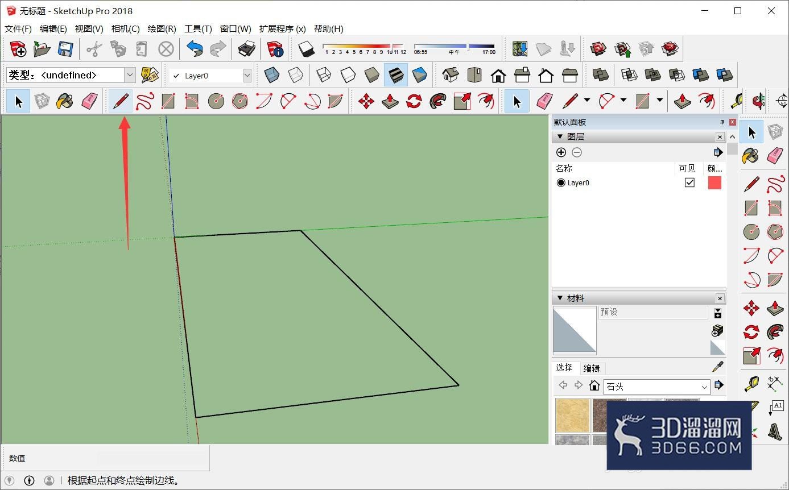Select the Outer Shell solid tool
Image resolution: width=789 pixels, height=490 pixels.
coord(600,75)
